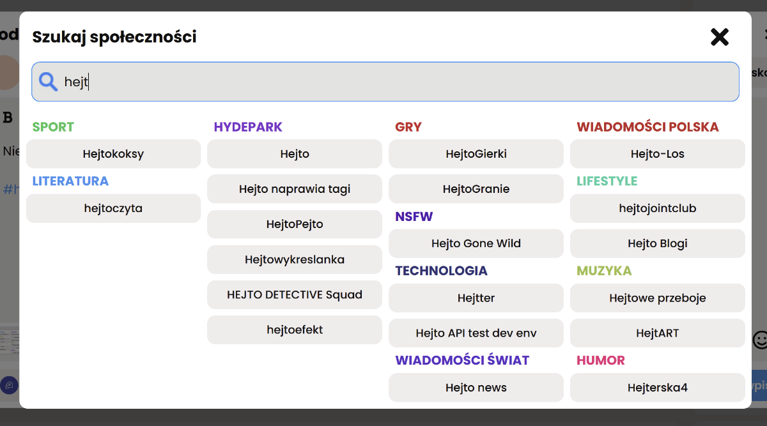This screenshot has width=767, height=426.
Task: Pick the Hejtter community
Action: pos(476,298)
